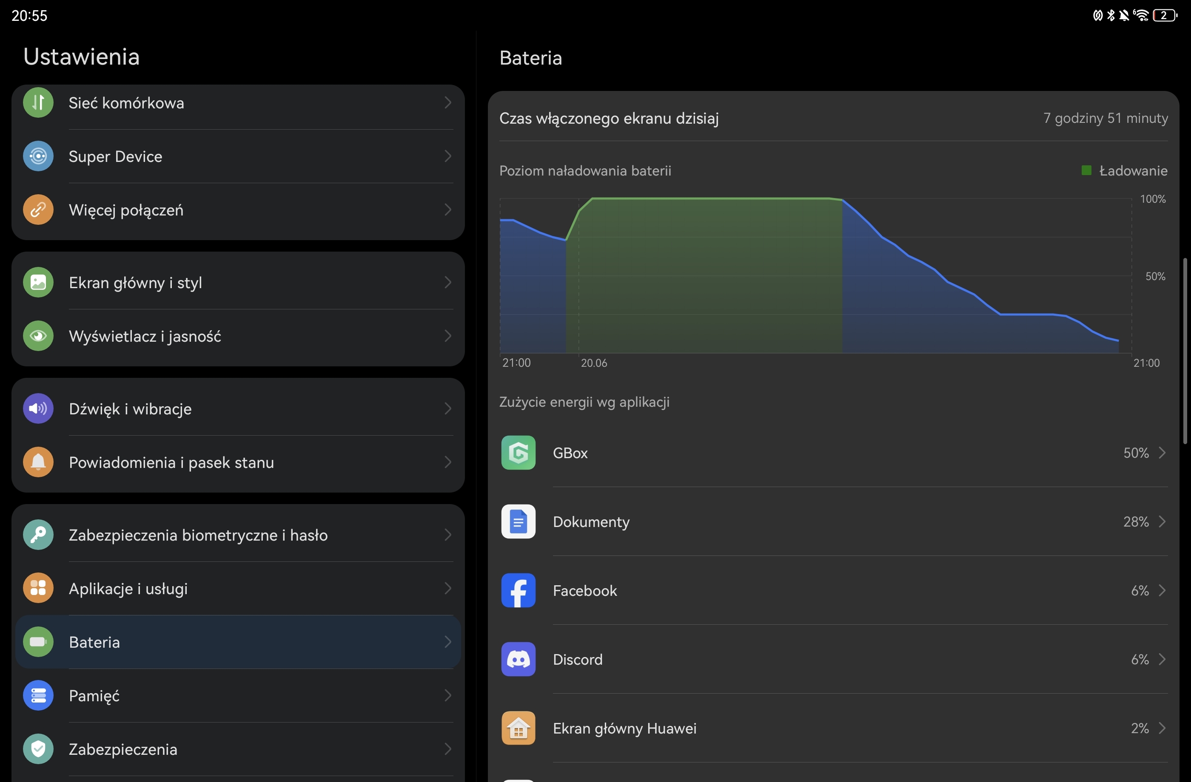Open Pamięć settings entry
The height and width of the screenshot is (782, 1191).
[x=238, y=695]
